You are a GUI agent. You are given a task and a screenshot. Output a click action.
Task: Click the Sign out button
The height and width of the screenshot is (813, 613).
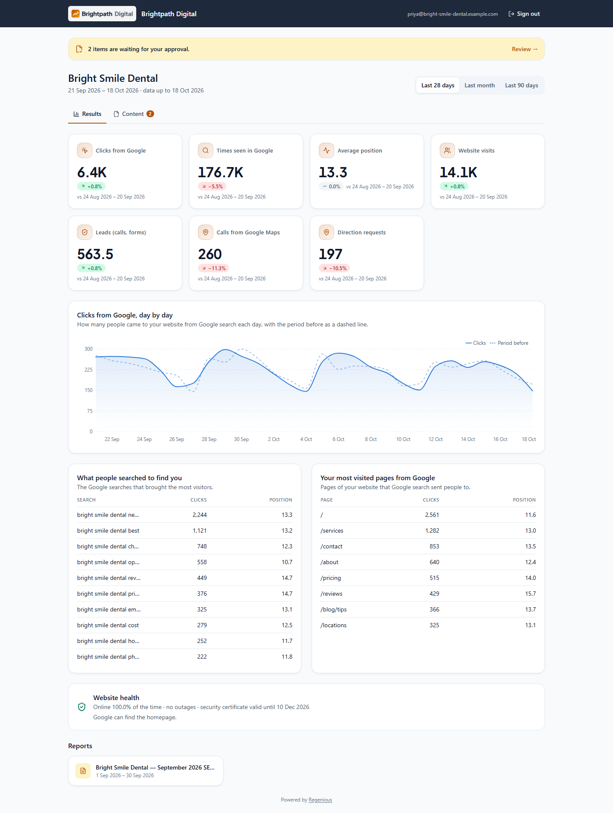(x=524, y=14)
